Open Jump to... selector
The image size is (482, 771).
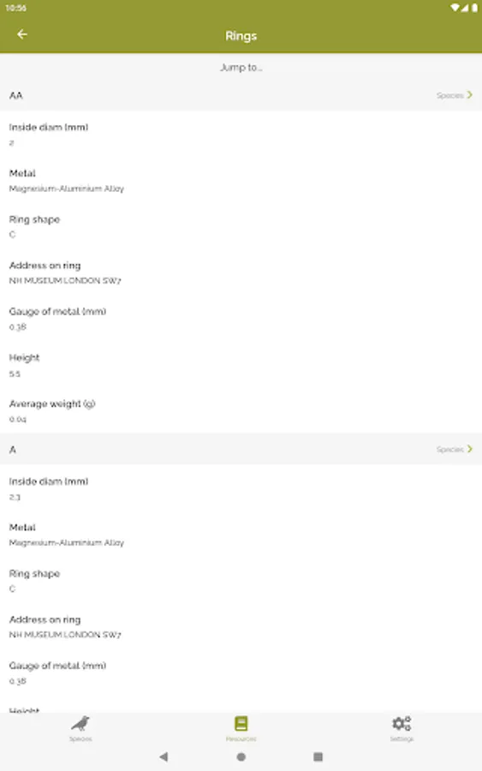pos(241,68)
